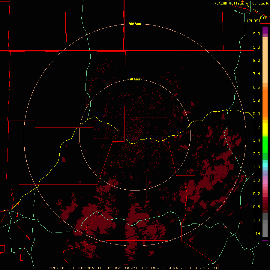
Task: Click the pink band beside 1.0
Action: pyautogui.click(x=265, y=181)
